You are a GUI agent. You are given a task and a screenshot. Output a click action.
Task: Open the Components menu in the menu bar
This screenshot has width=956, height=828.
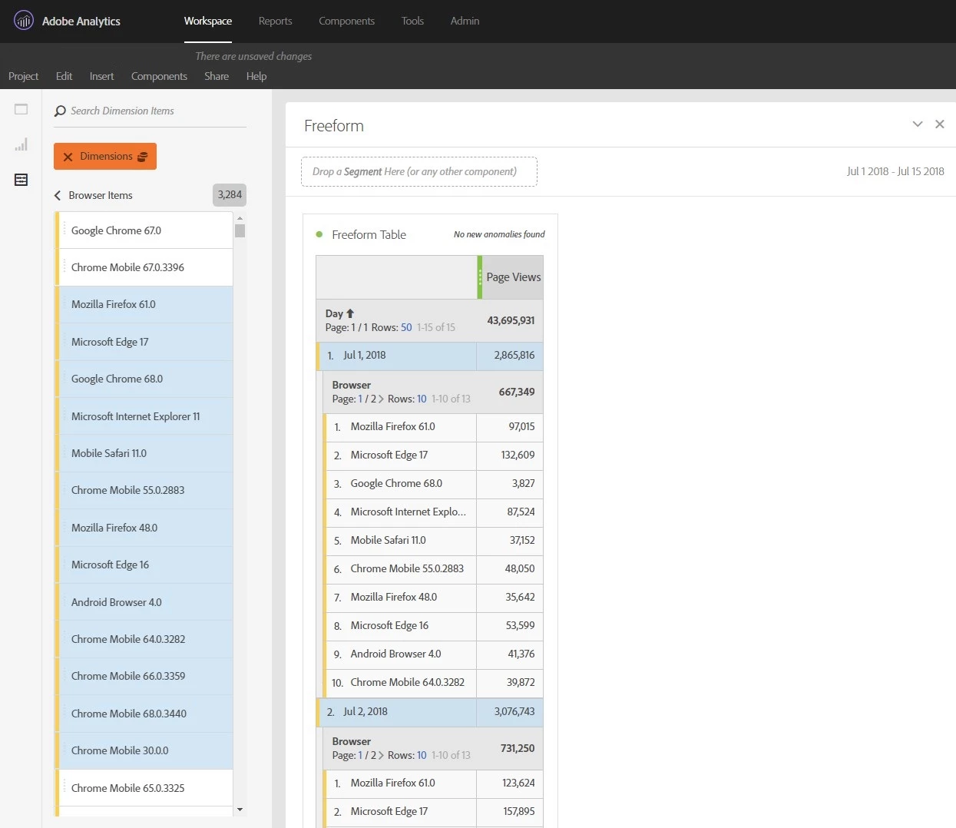pyautogui.click(x=159, y=76)
